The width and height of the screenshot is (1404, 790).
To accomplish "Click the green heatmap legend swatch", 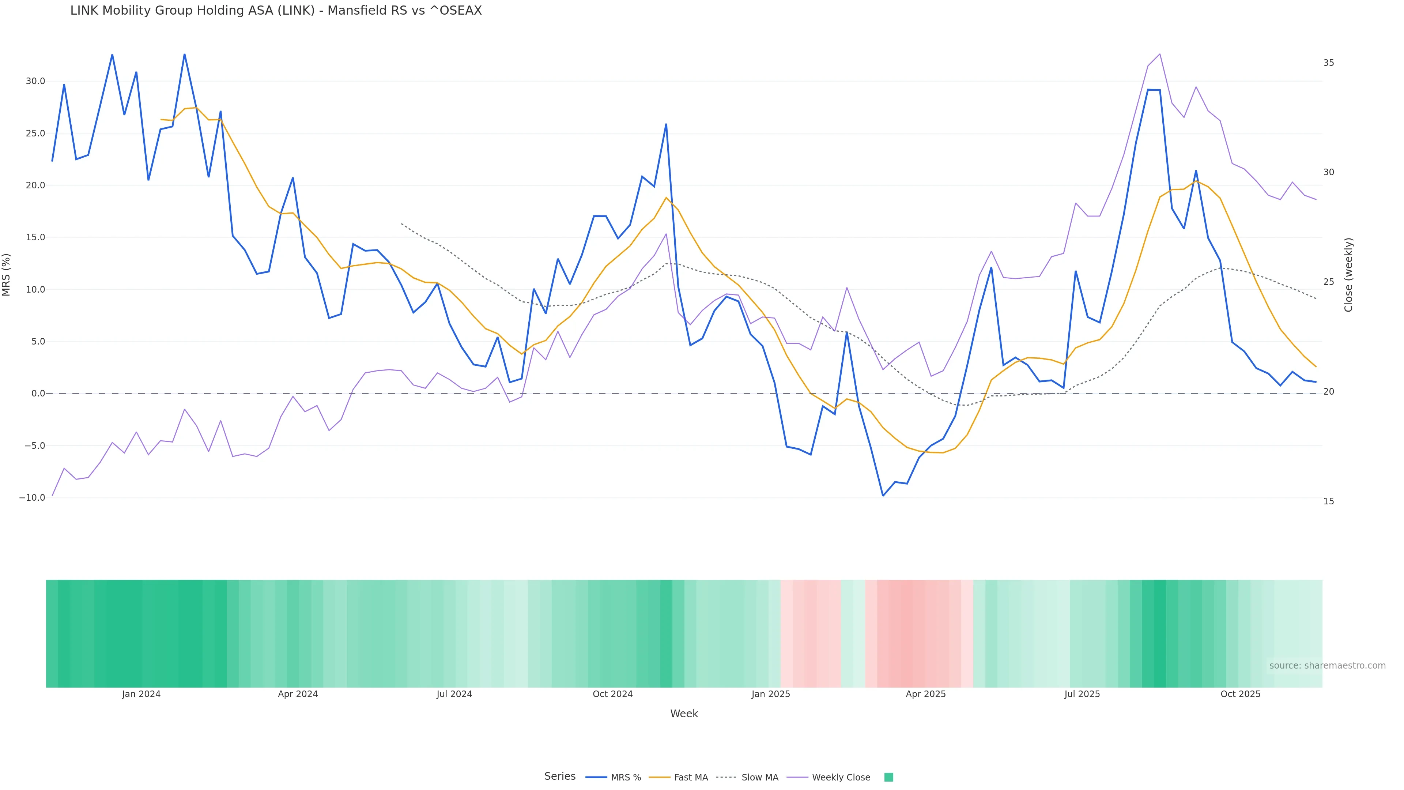I will [888, 778].
